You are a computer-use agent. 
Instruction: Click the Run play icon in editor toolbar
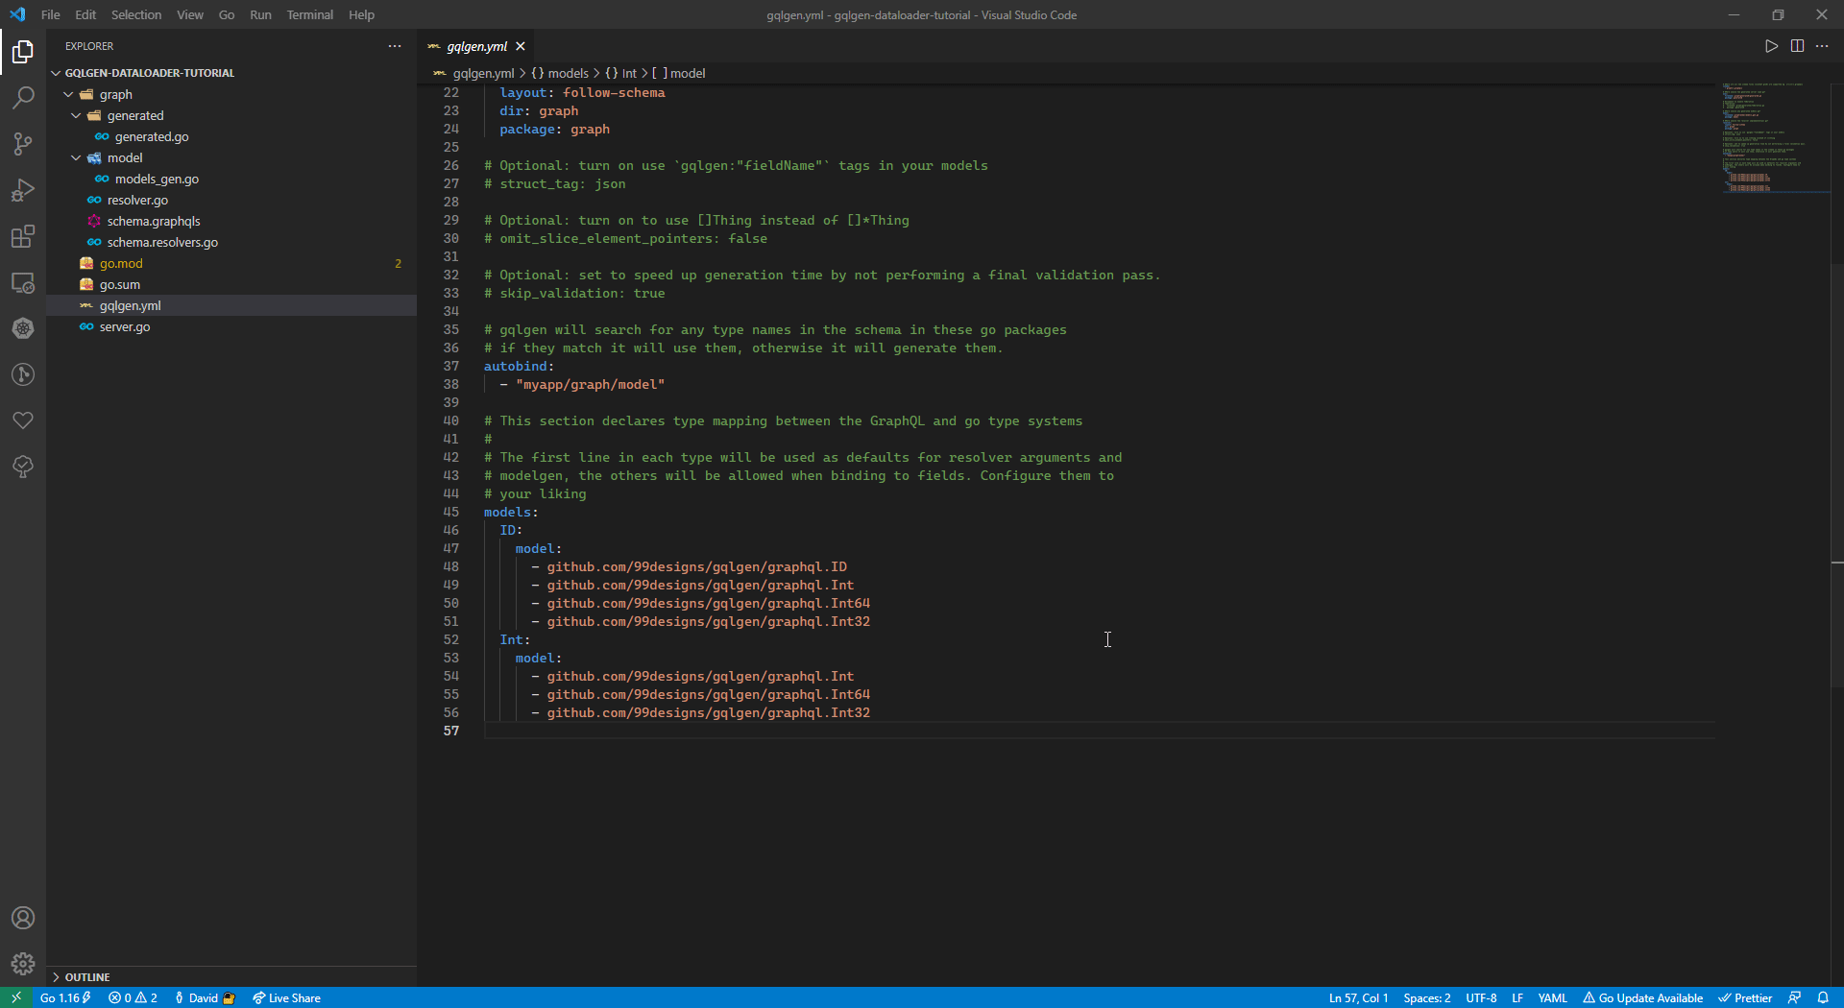(1771, 46)
